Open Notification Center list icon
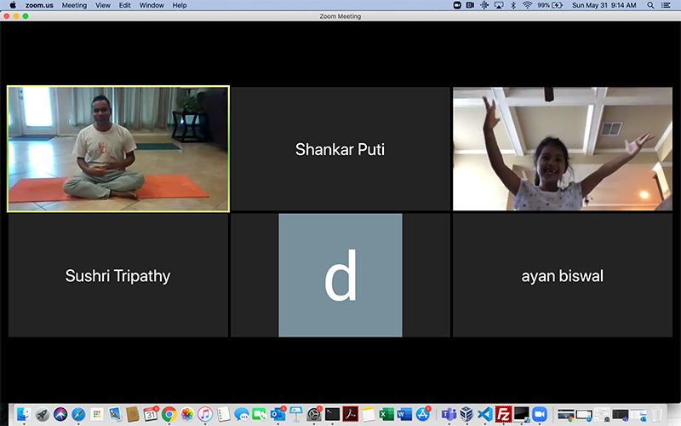 click(x=666, y=5)
